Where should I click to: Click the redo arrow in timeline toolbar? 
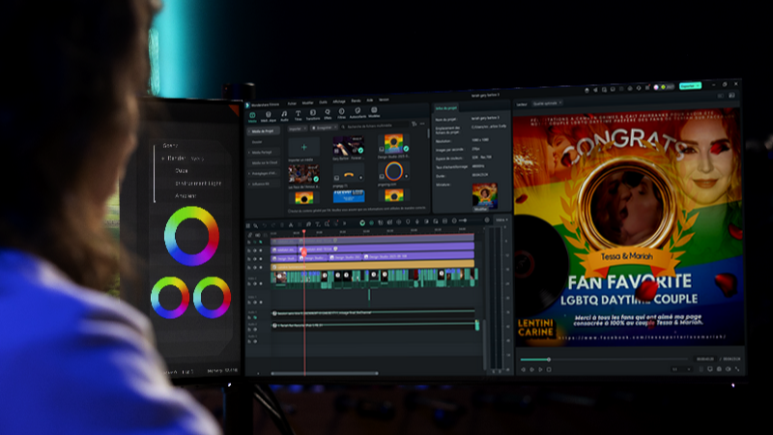[273, 225]
